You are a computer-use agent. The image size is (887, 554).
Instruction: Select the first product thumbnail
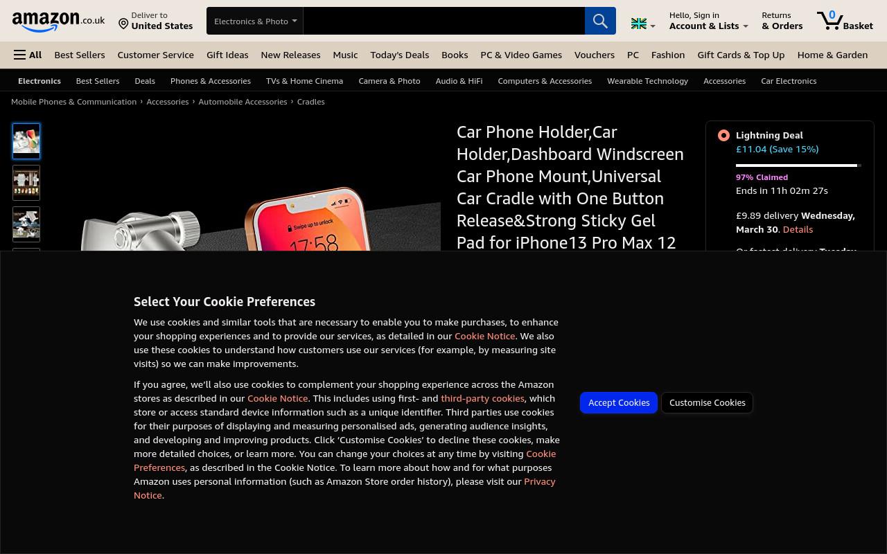pos(26,141)
